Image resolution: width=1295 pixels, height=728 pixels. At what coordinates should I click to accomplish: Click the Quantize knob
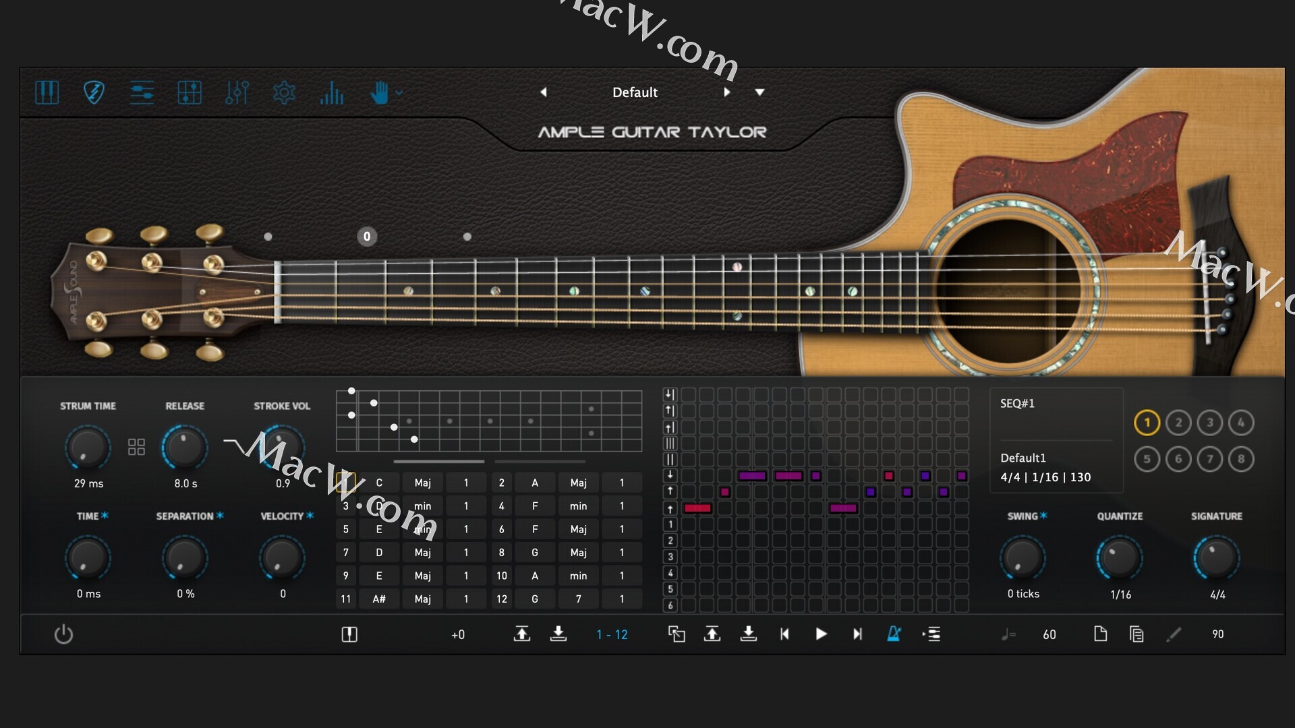click(x=1120, y=557)
